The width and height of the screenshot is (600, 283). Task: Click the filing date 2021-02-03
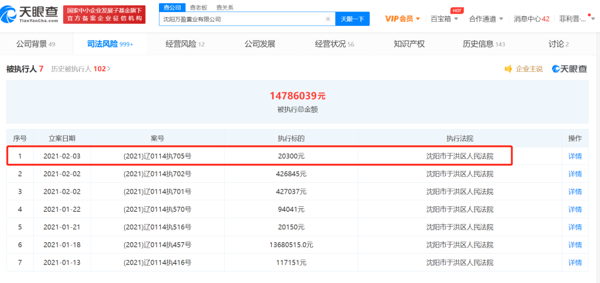coord(62,156)
